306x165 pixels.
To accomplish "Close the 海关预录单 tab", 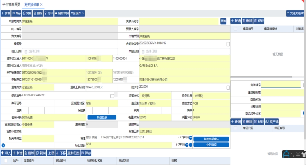I will [x=42, y=4].
